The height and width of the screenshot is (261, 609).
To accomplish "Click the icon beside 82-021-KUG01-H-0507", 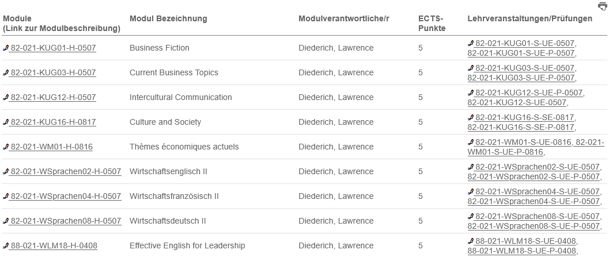I will [x=6, y=48].
